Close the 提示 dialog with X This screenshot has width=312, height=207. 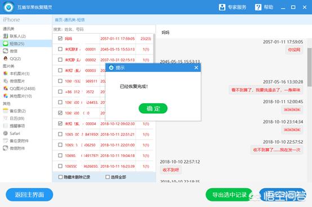[x=196, y=68]
